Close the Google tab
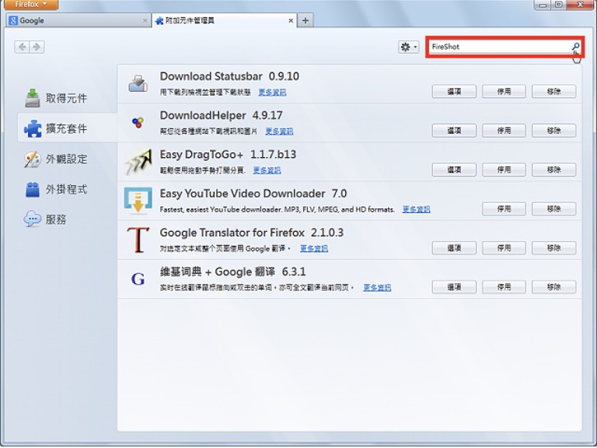Screen dimensions: 597x448 click(x=145, y=21)
